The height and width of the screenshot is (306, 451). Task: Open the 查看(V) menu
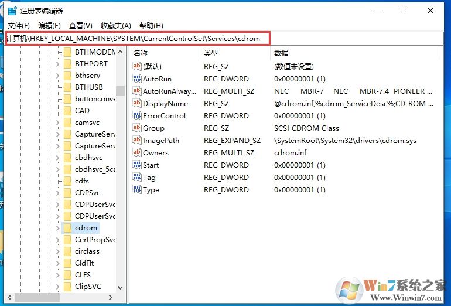click(x=81, y=26)
